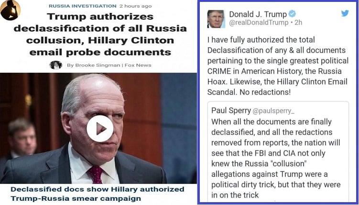
Task: Click the Twitter bird logo icon
Action: pos(345,13)
